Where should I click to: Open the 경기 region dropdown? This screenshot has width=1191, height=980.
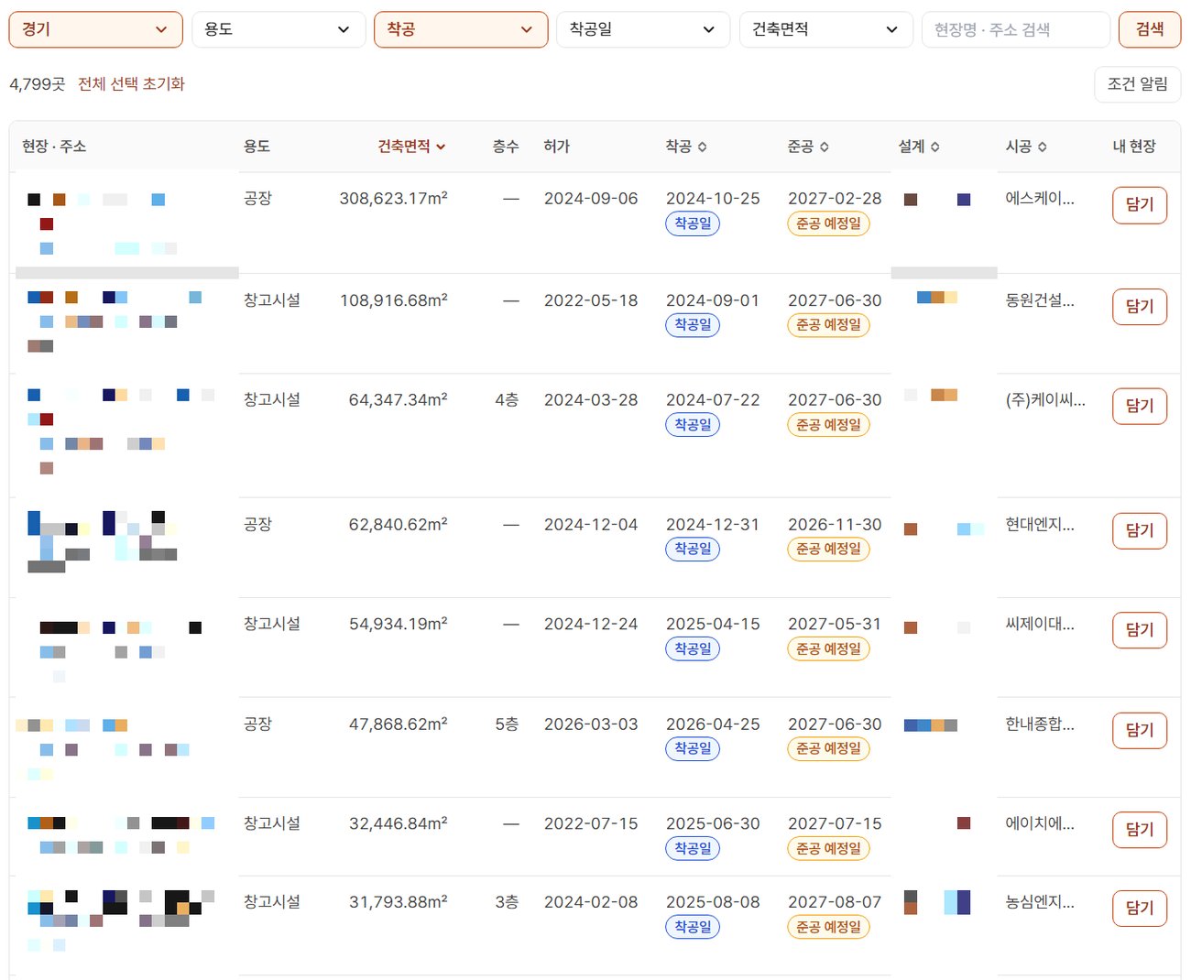tap(95, 29)
